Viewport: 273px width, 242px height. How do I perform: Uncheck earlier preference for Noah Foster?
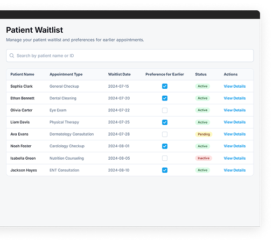[165, 146]
